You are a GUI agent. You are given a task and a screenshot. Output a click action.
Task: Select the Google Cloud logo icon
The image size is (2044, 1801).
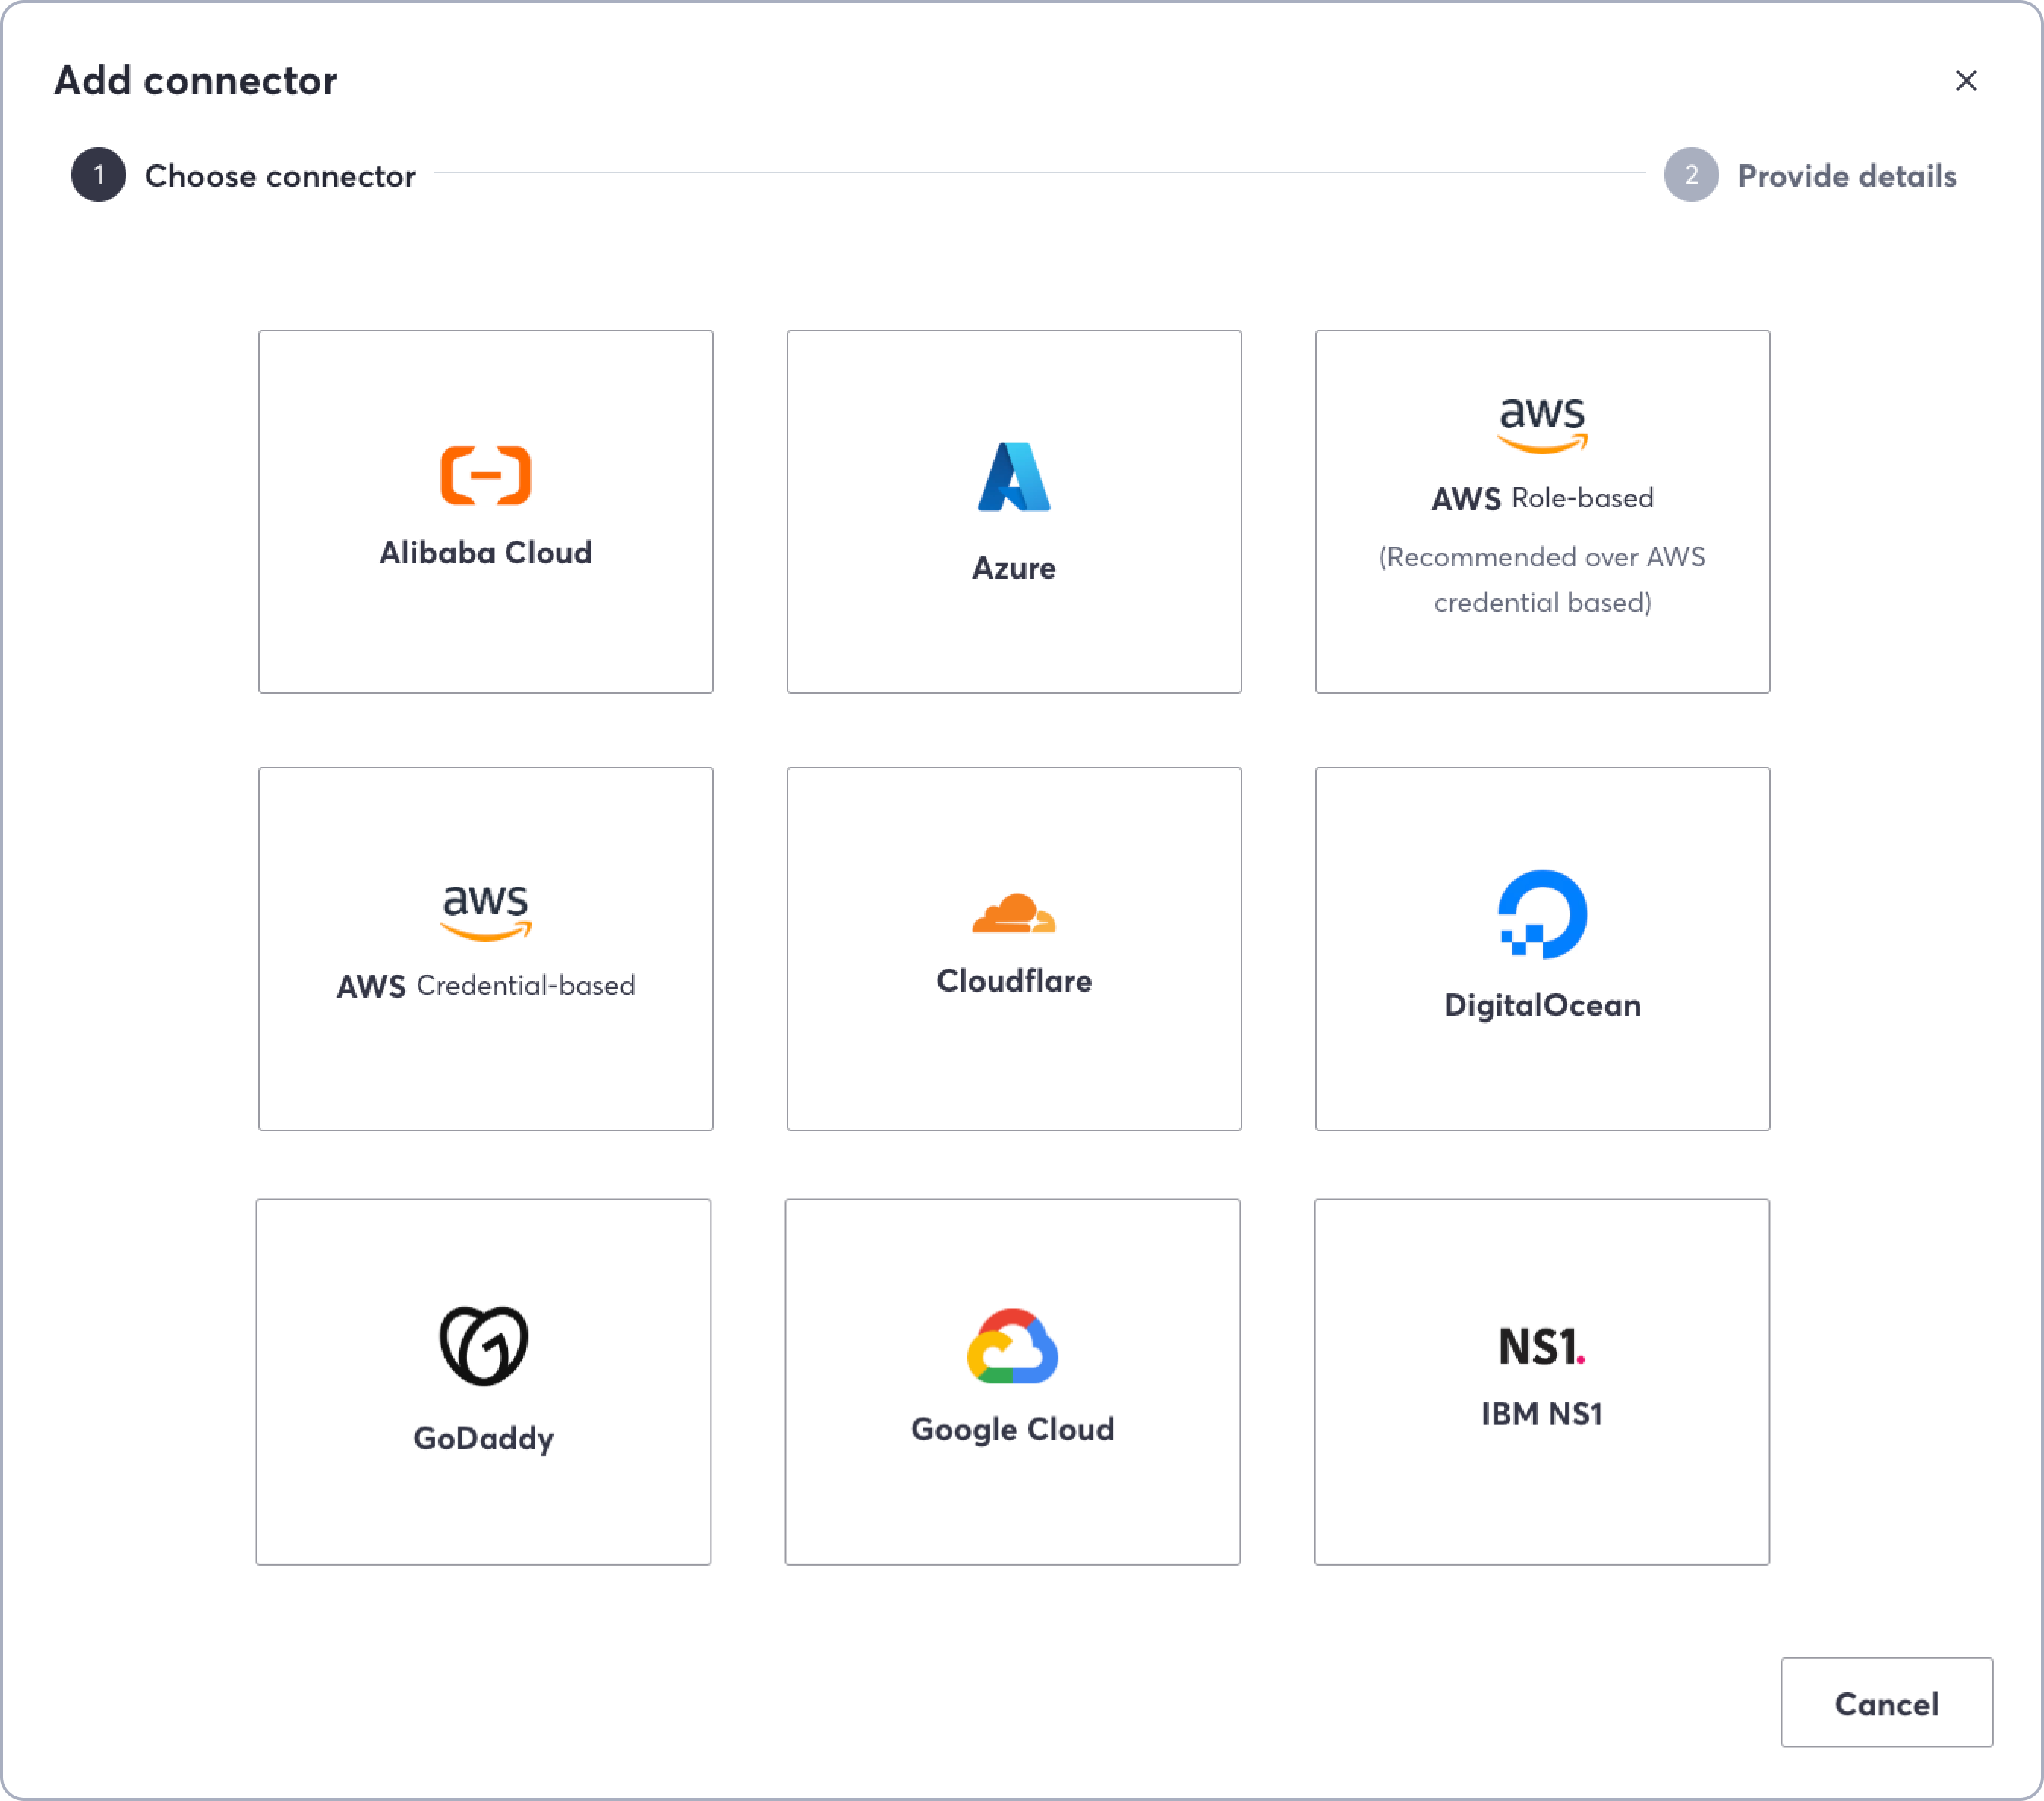(1012, 1346)
